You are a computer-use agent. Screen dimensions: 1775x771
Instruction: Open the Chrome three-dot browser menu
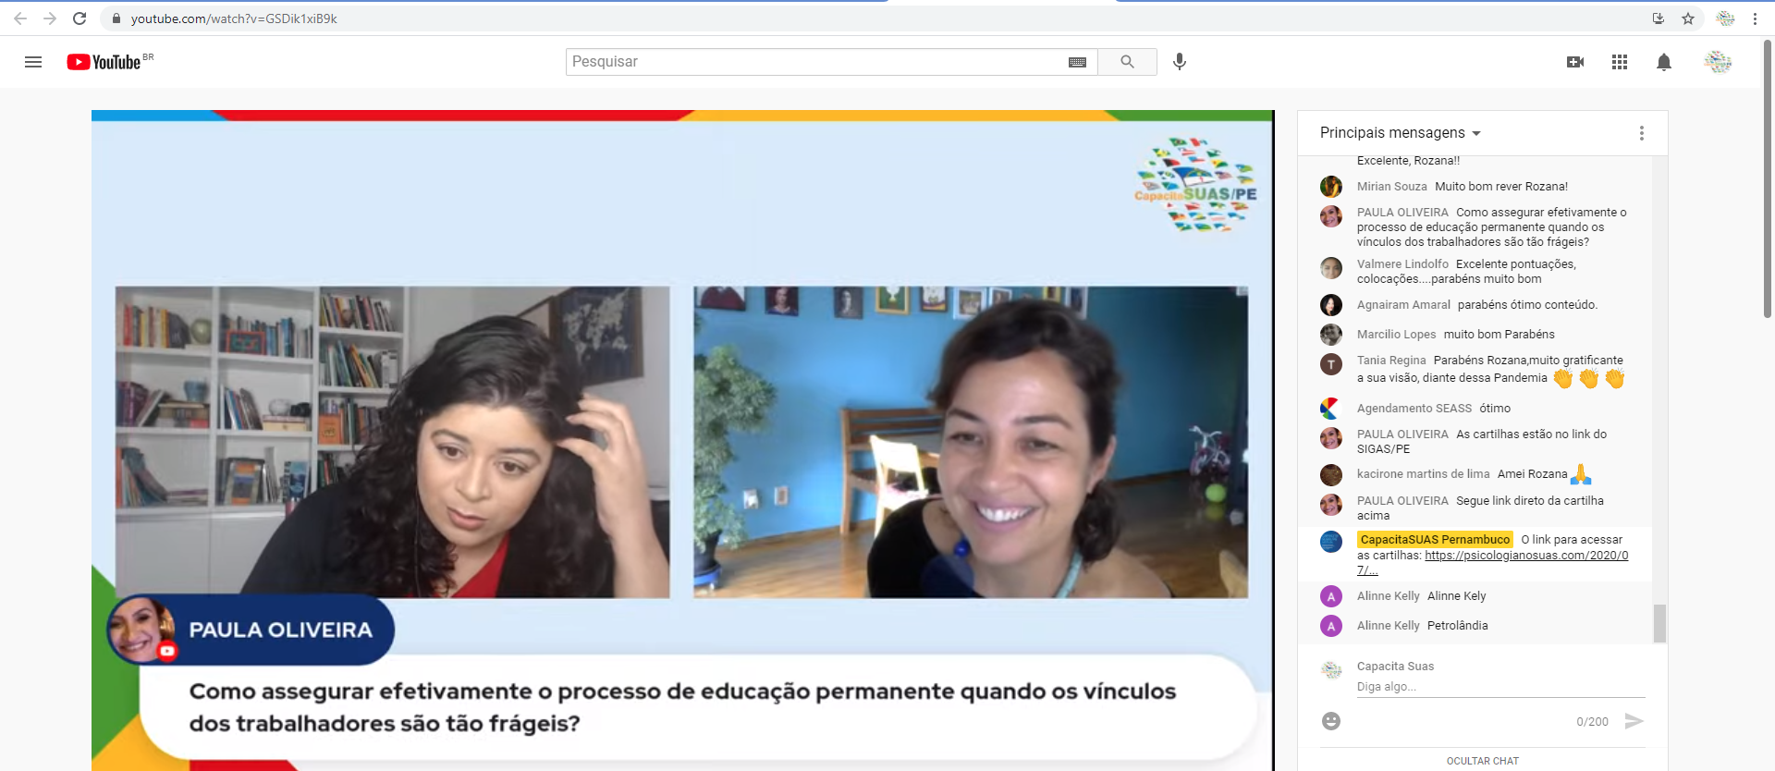[1755, 18]
